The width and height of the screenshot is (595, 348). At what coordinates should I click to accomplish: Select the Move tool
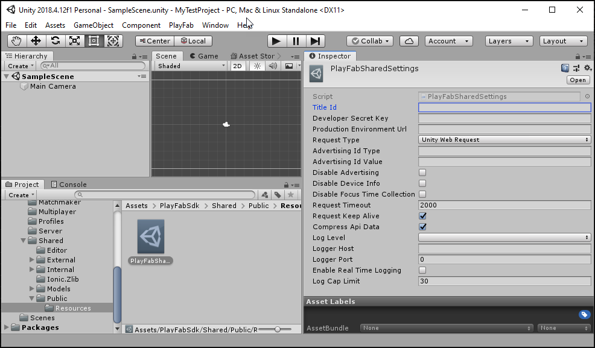[x=36, y=40]
